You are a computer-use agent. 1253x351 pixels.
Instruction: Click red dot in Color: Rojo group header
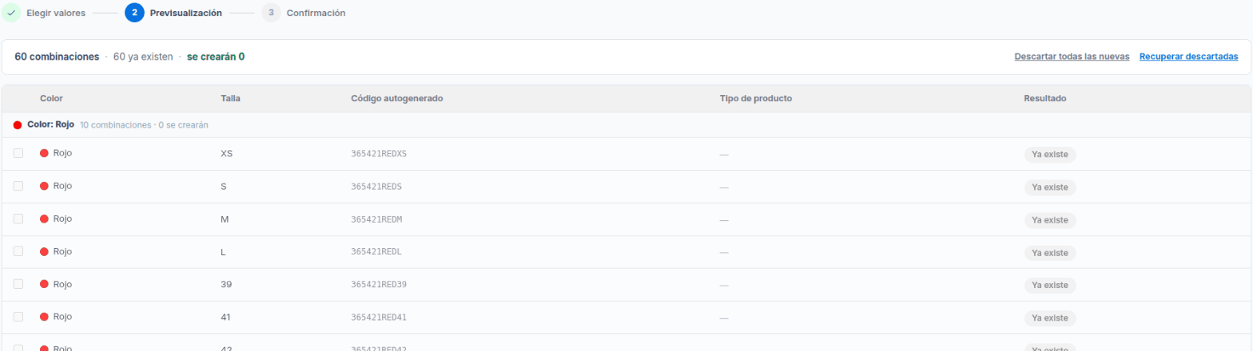tap(18, 125)
